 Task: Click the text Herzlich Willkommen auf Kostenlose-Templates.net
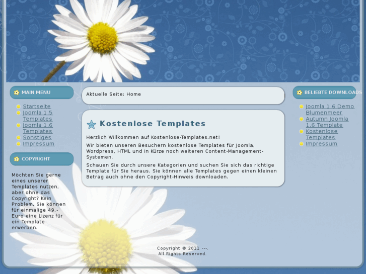tap(153, 137)
